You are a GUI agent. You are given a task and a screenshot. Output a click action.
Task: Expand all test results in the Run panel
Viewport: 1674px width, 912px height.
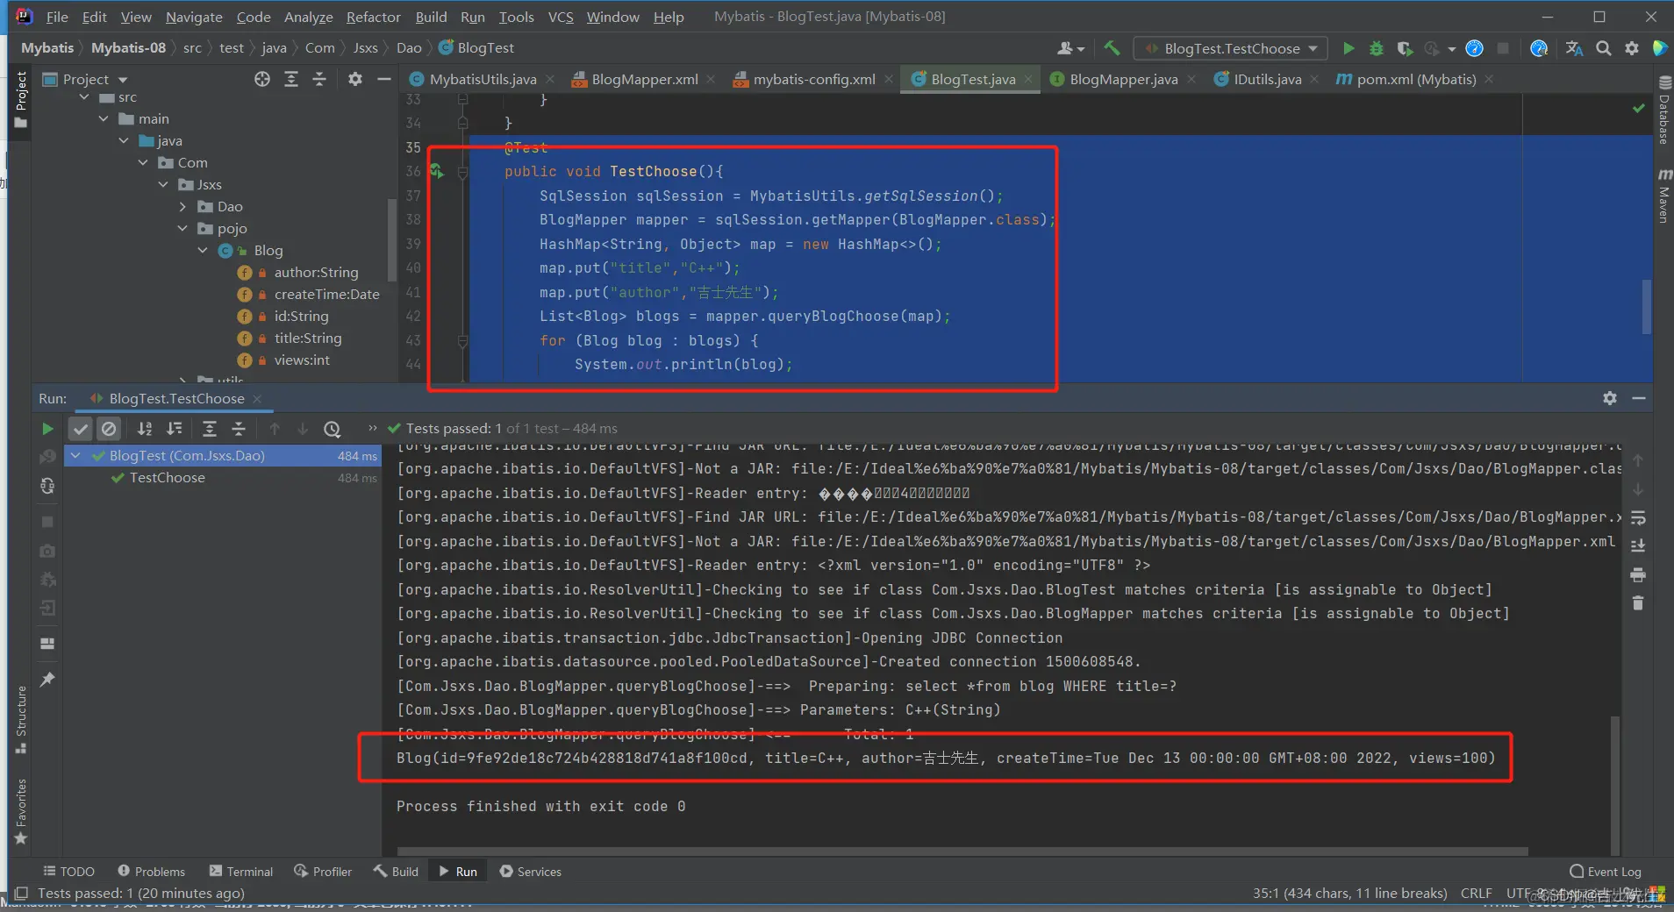209,429
